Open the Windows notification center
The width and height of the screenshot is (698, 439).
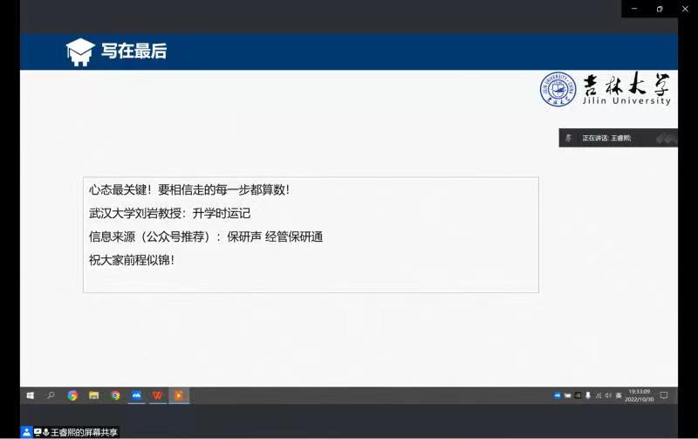tap(664, 395)
